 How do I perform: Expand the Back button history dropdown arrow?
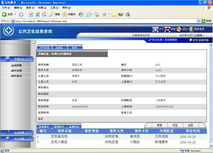(15, 14)
